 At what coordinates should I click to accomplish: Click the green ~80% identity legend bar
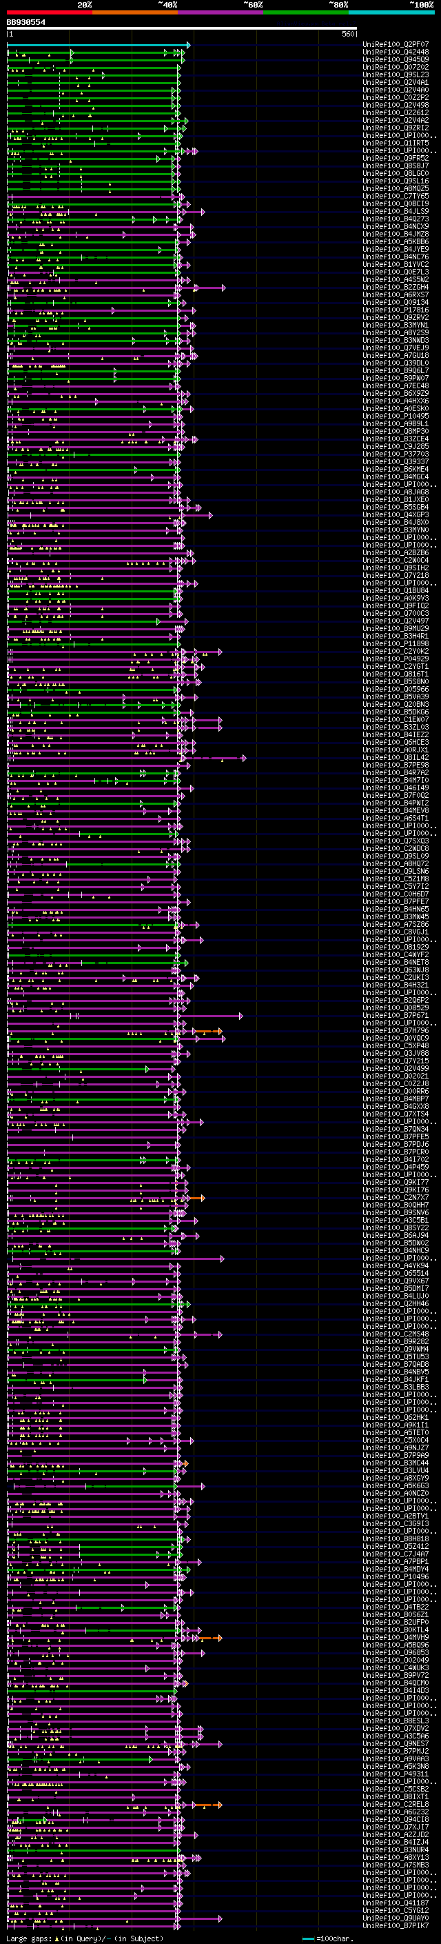[305, 13]
